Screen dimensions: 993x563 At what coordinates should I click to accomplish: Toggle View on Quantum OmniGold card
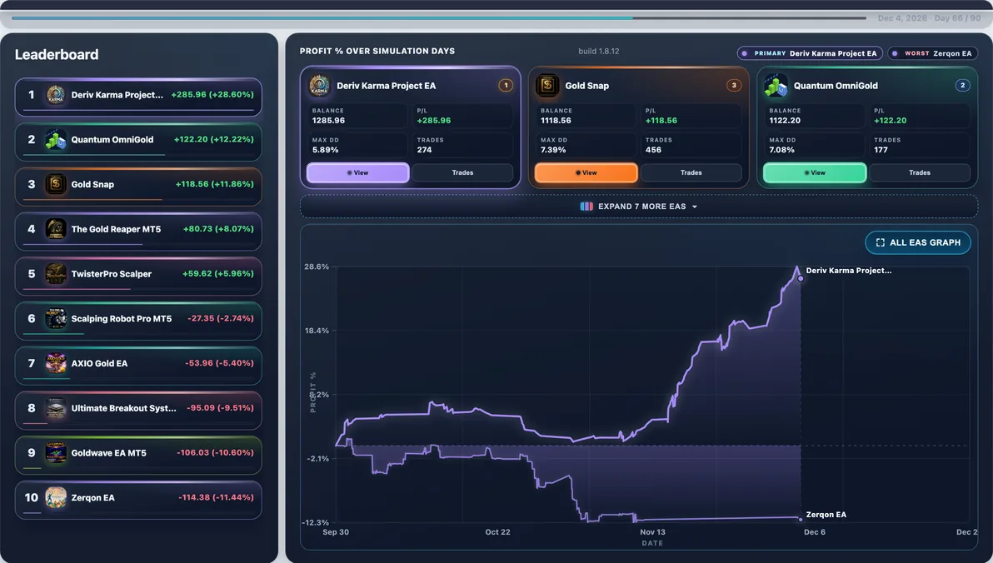tap(815, 173)
